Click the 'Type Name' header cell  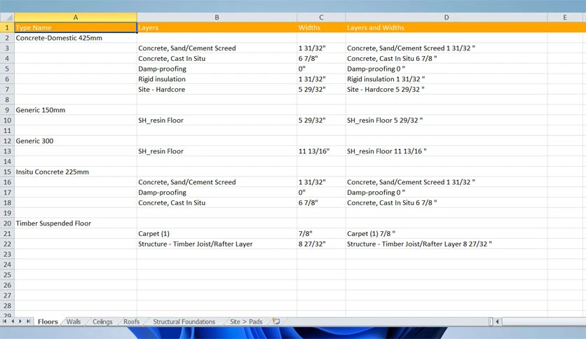pyautogui.click(x=76, y=27)
